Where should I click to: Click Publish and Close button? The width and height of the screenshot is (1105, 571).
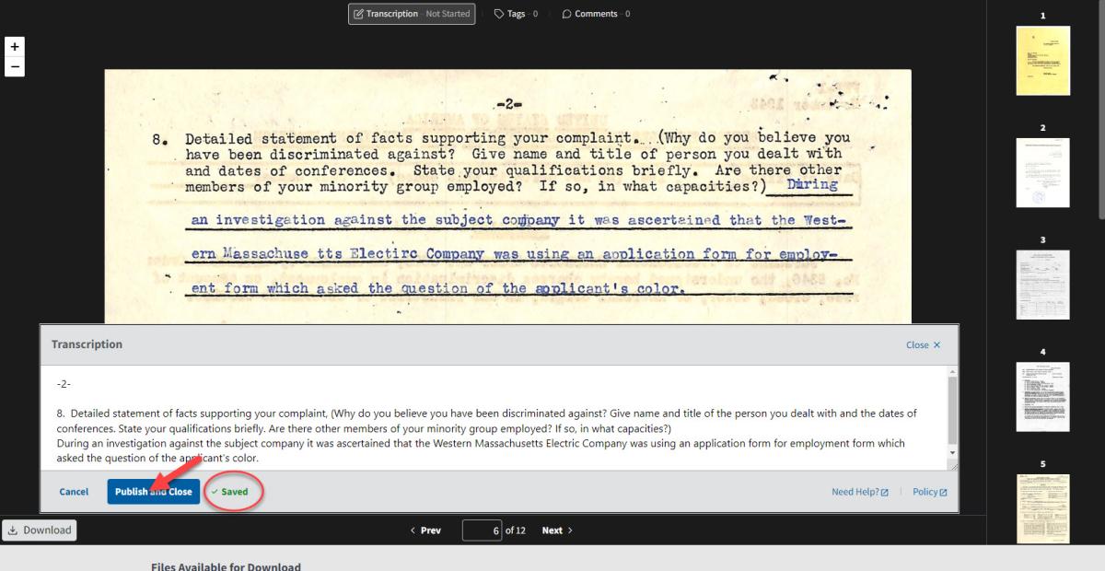153,492
